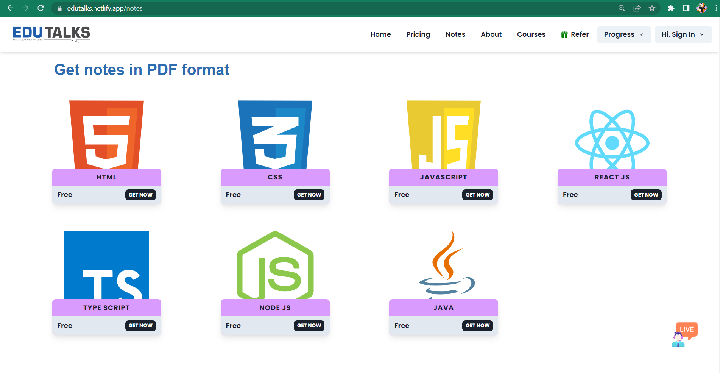Reload the page with refresh icon

pyautogui.click(x=41, y=8)
